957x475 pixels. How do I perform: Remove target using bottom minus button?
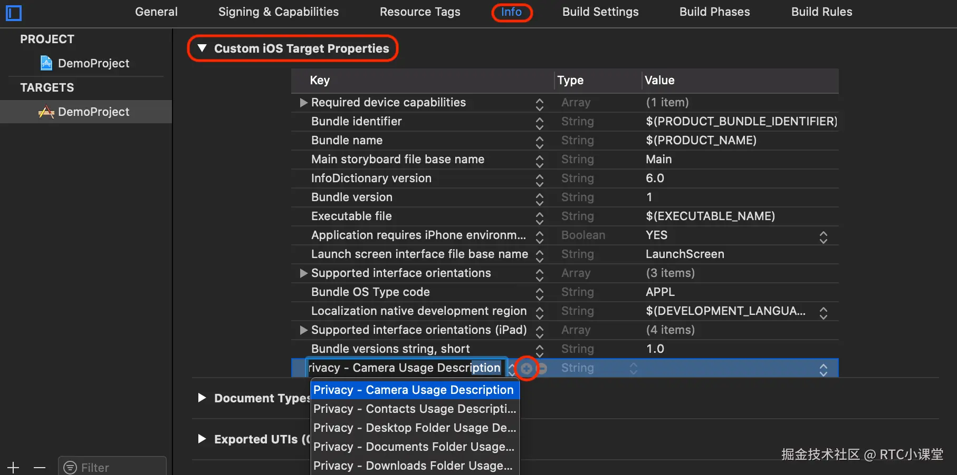coord(40,467)
